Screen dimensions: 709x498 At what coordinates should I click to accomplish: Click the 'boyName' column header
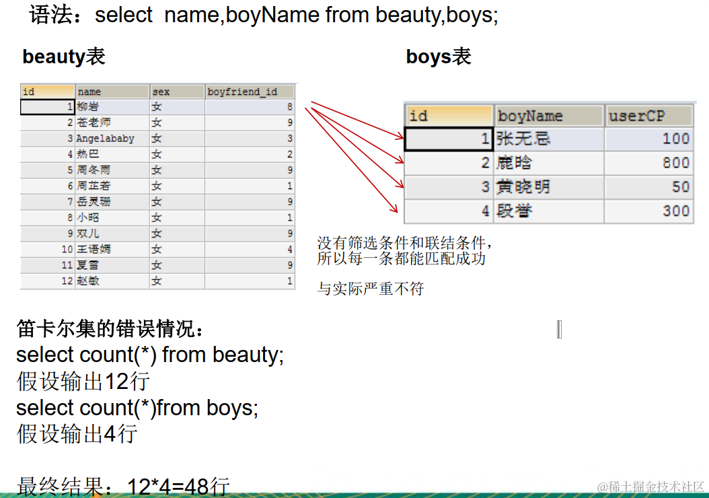pyautogui.click(x=550, y=116)
